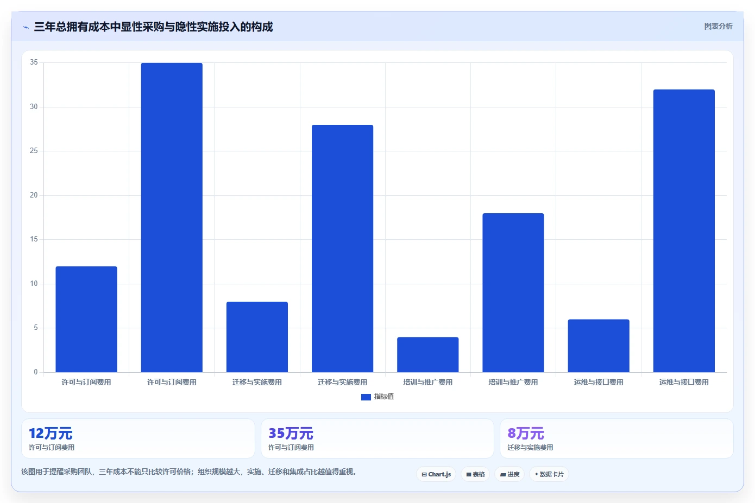The height and width of the screenshot is (503, 755).
Task: Open the 8万元 迁移与实施费用 data card
Action: [616, 438]
